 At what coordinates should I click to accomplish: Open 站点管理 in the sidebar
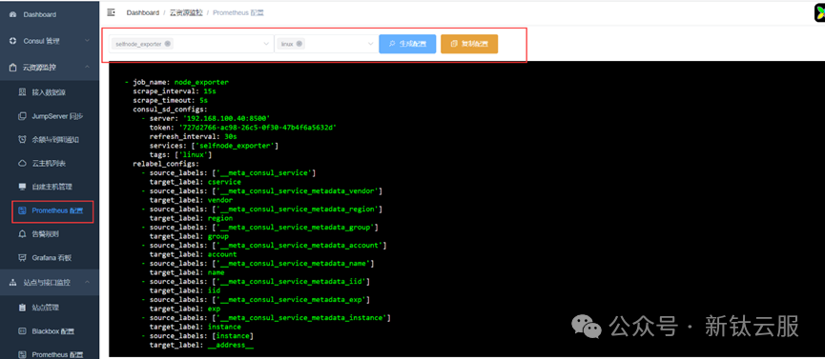coord(50,308)
